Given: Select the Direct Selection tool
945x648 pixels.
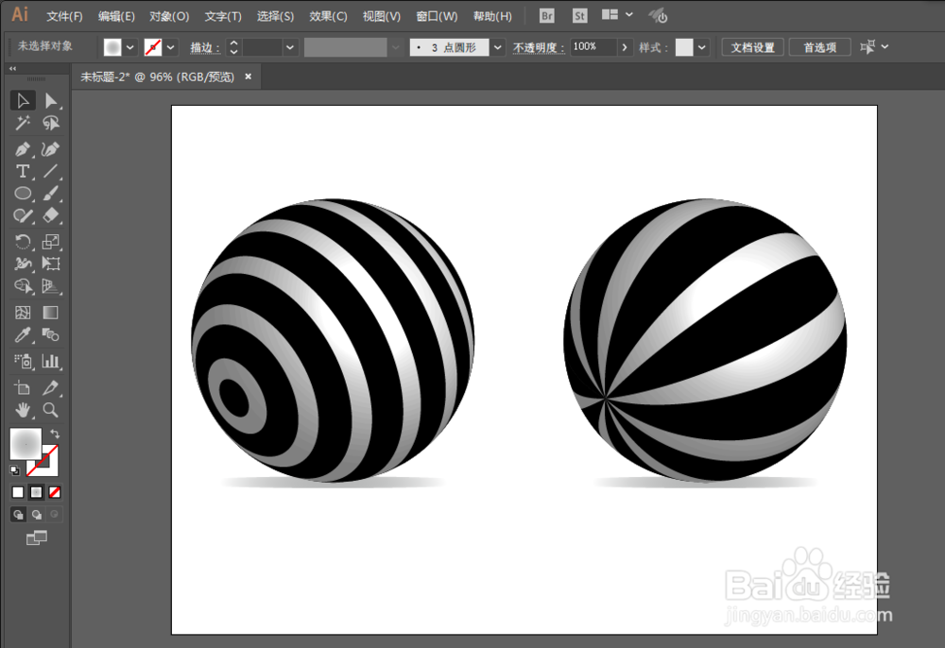Looking at the screenshot, I should click(x=51, y=100).
